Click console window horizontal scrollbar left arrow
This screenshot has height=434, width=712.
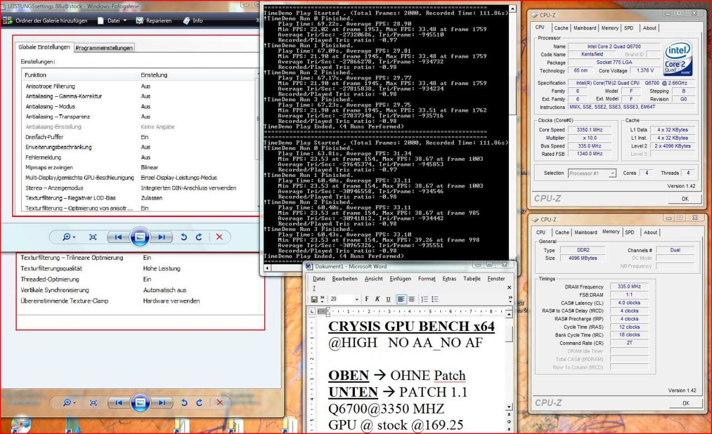coord(268,268)
